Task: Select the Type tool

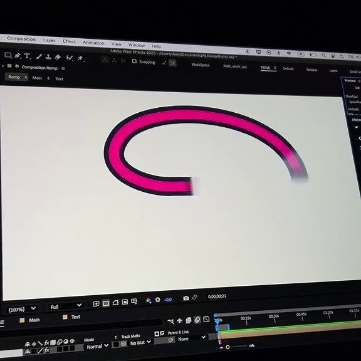Action: coord(27,56)
